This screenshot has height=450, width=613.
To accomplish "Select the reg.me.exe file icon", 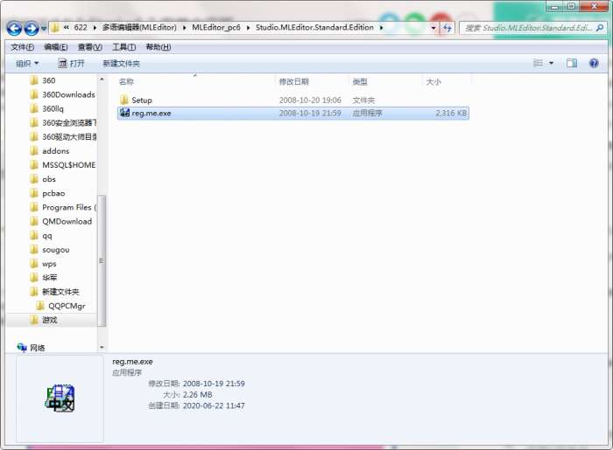I will (124, 113).
